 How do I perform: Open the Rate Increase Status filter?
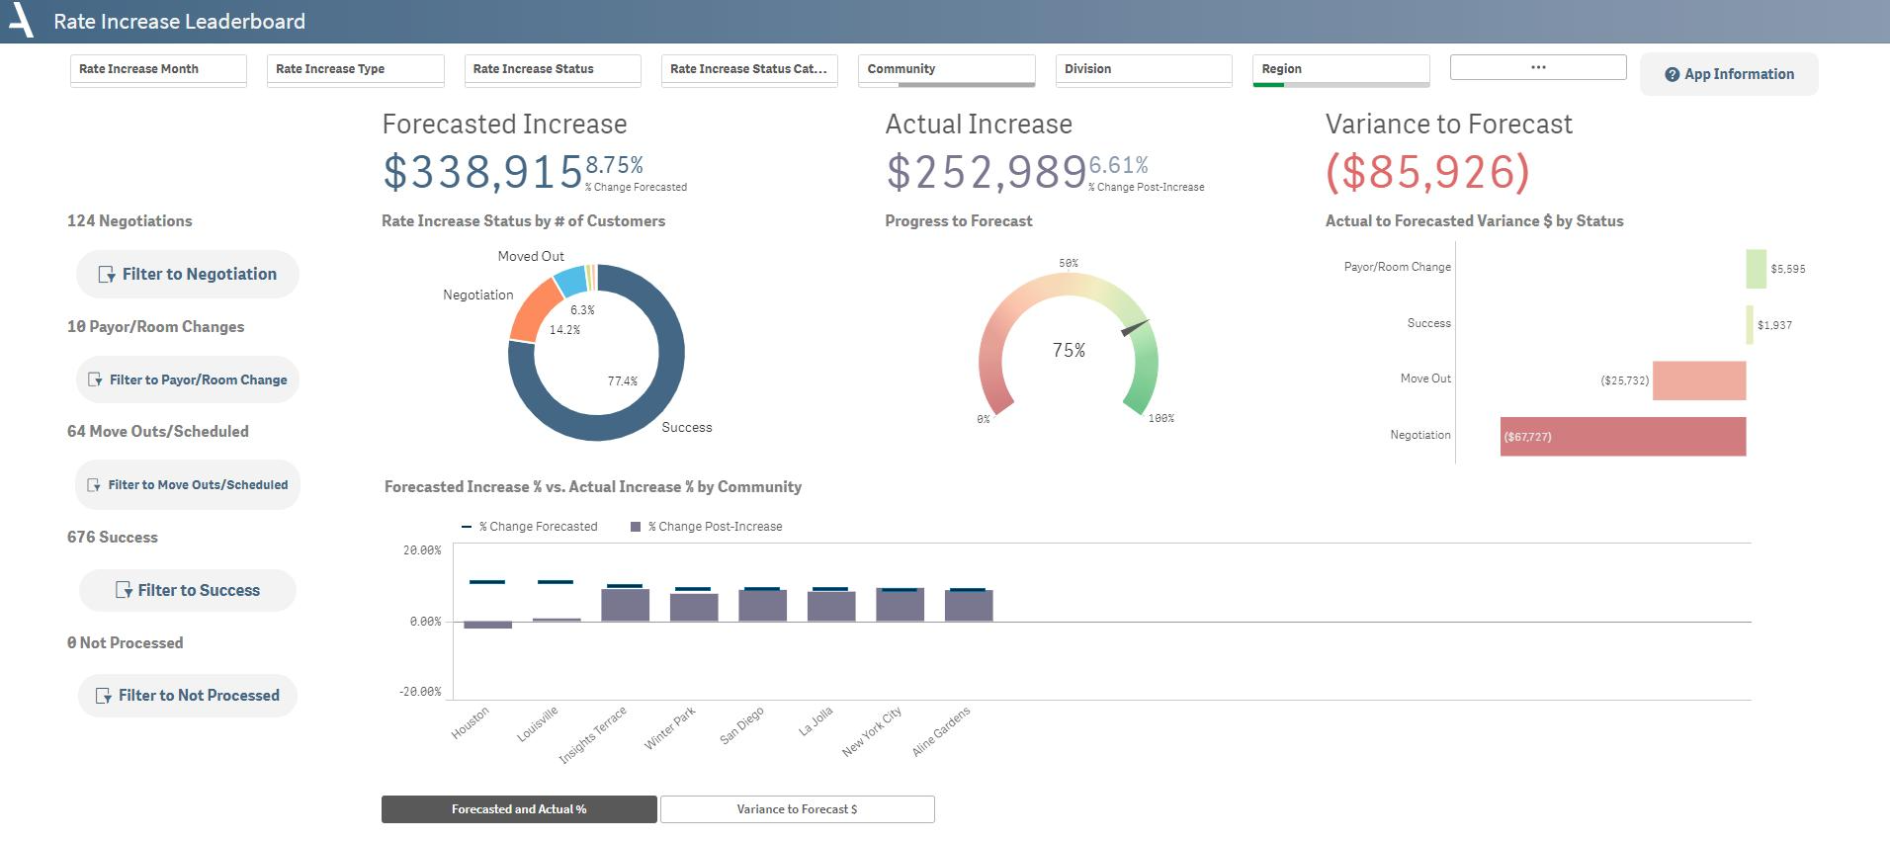point(553,69)
